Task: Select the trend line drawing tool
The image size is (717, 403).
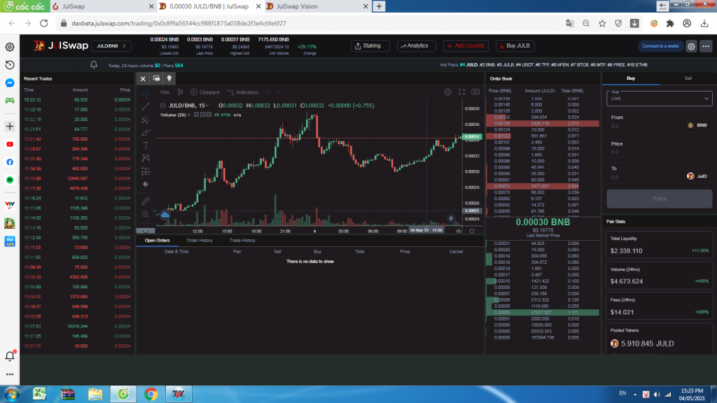Action: click(x=146, y=106)
